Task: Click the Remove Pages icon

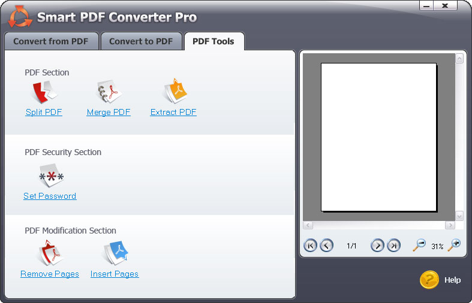Action: point(50,253)
